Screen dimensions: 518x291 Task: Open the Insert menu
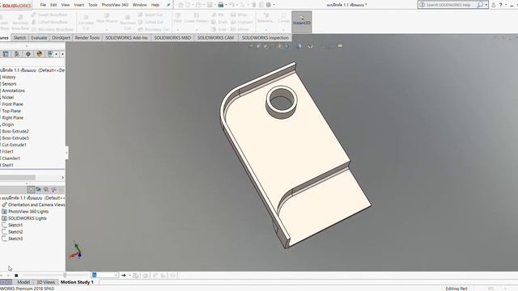tap(79, 5)
